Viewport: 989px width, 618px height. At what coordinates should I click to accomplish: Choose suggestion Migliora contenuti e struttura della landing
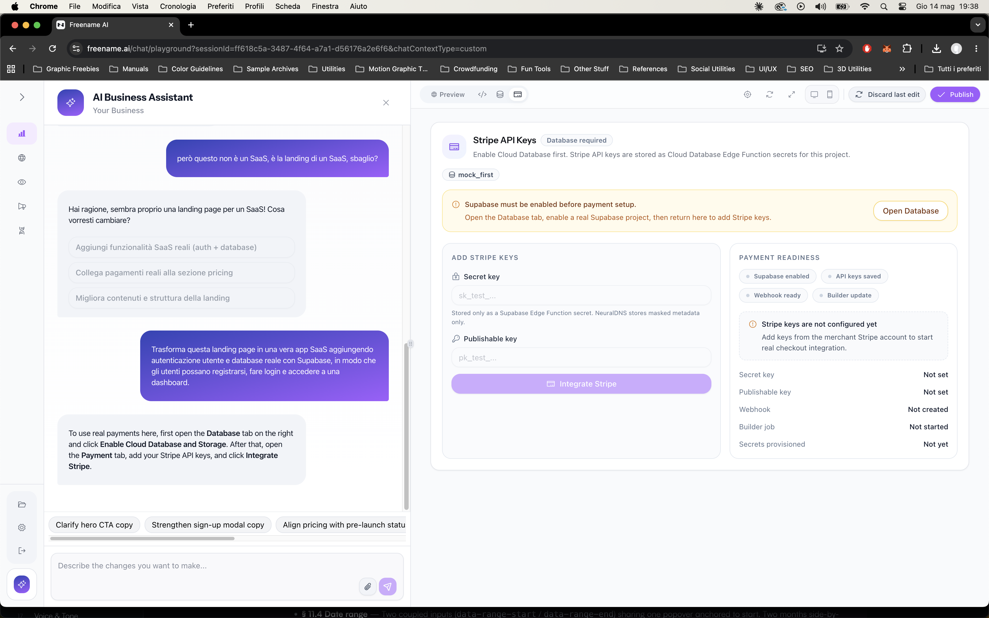click(182, 298)
